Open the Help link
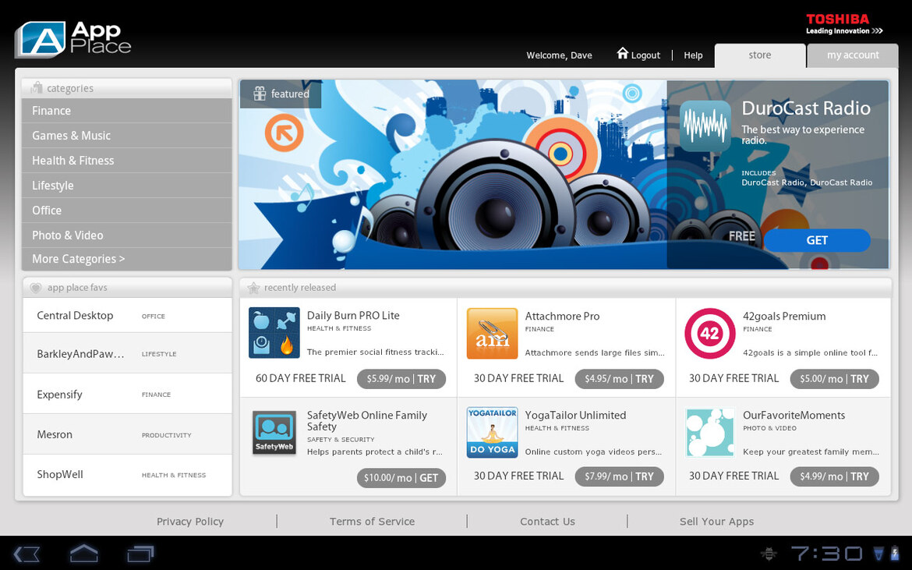The height and width of the screenshot is (570, 912). (693, 55)
